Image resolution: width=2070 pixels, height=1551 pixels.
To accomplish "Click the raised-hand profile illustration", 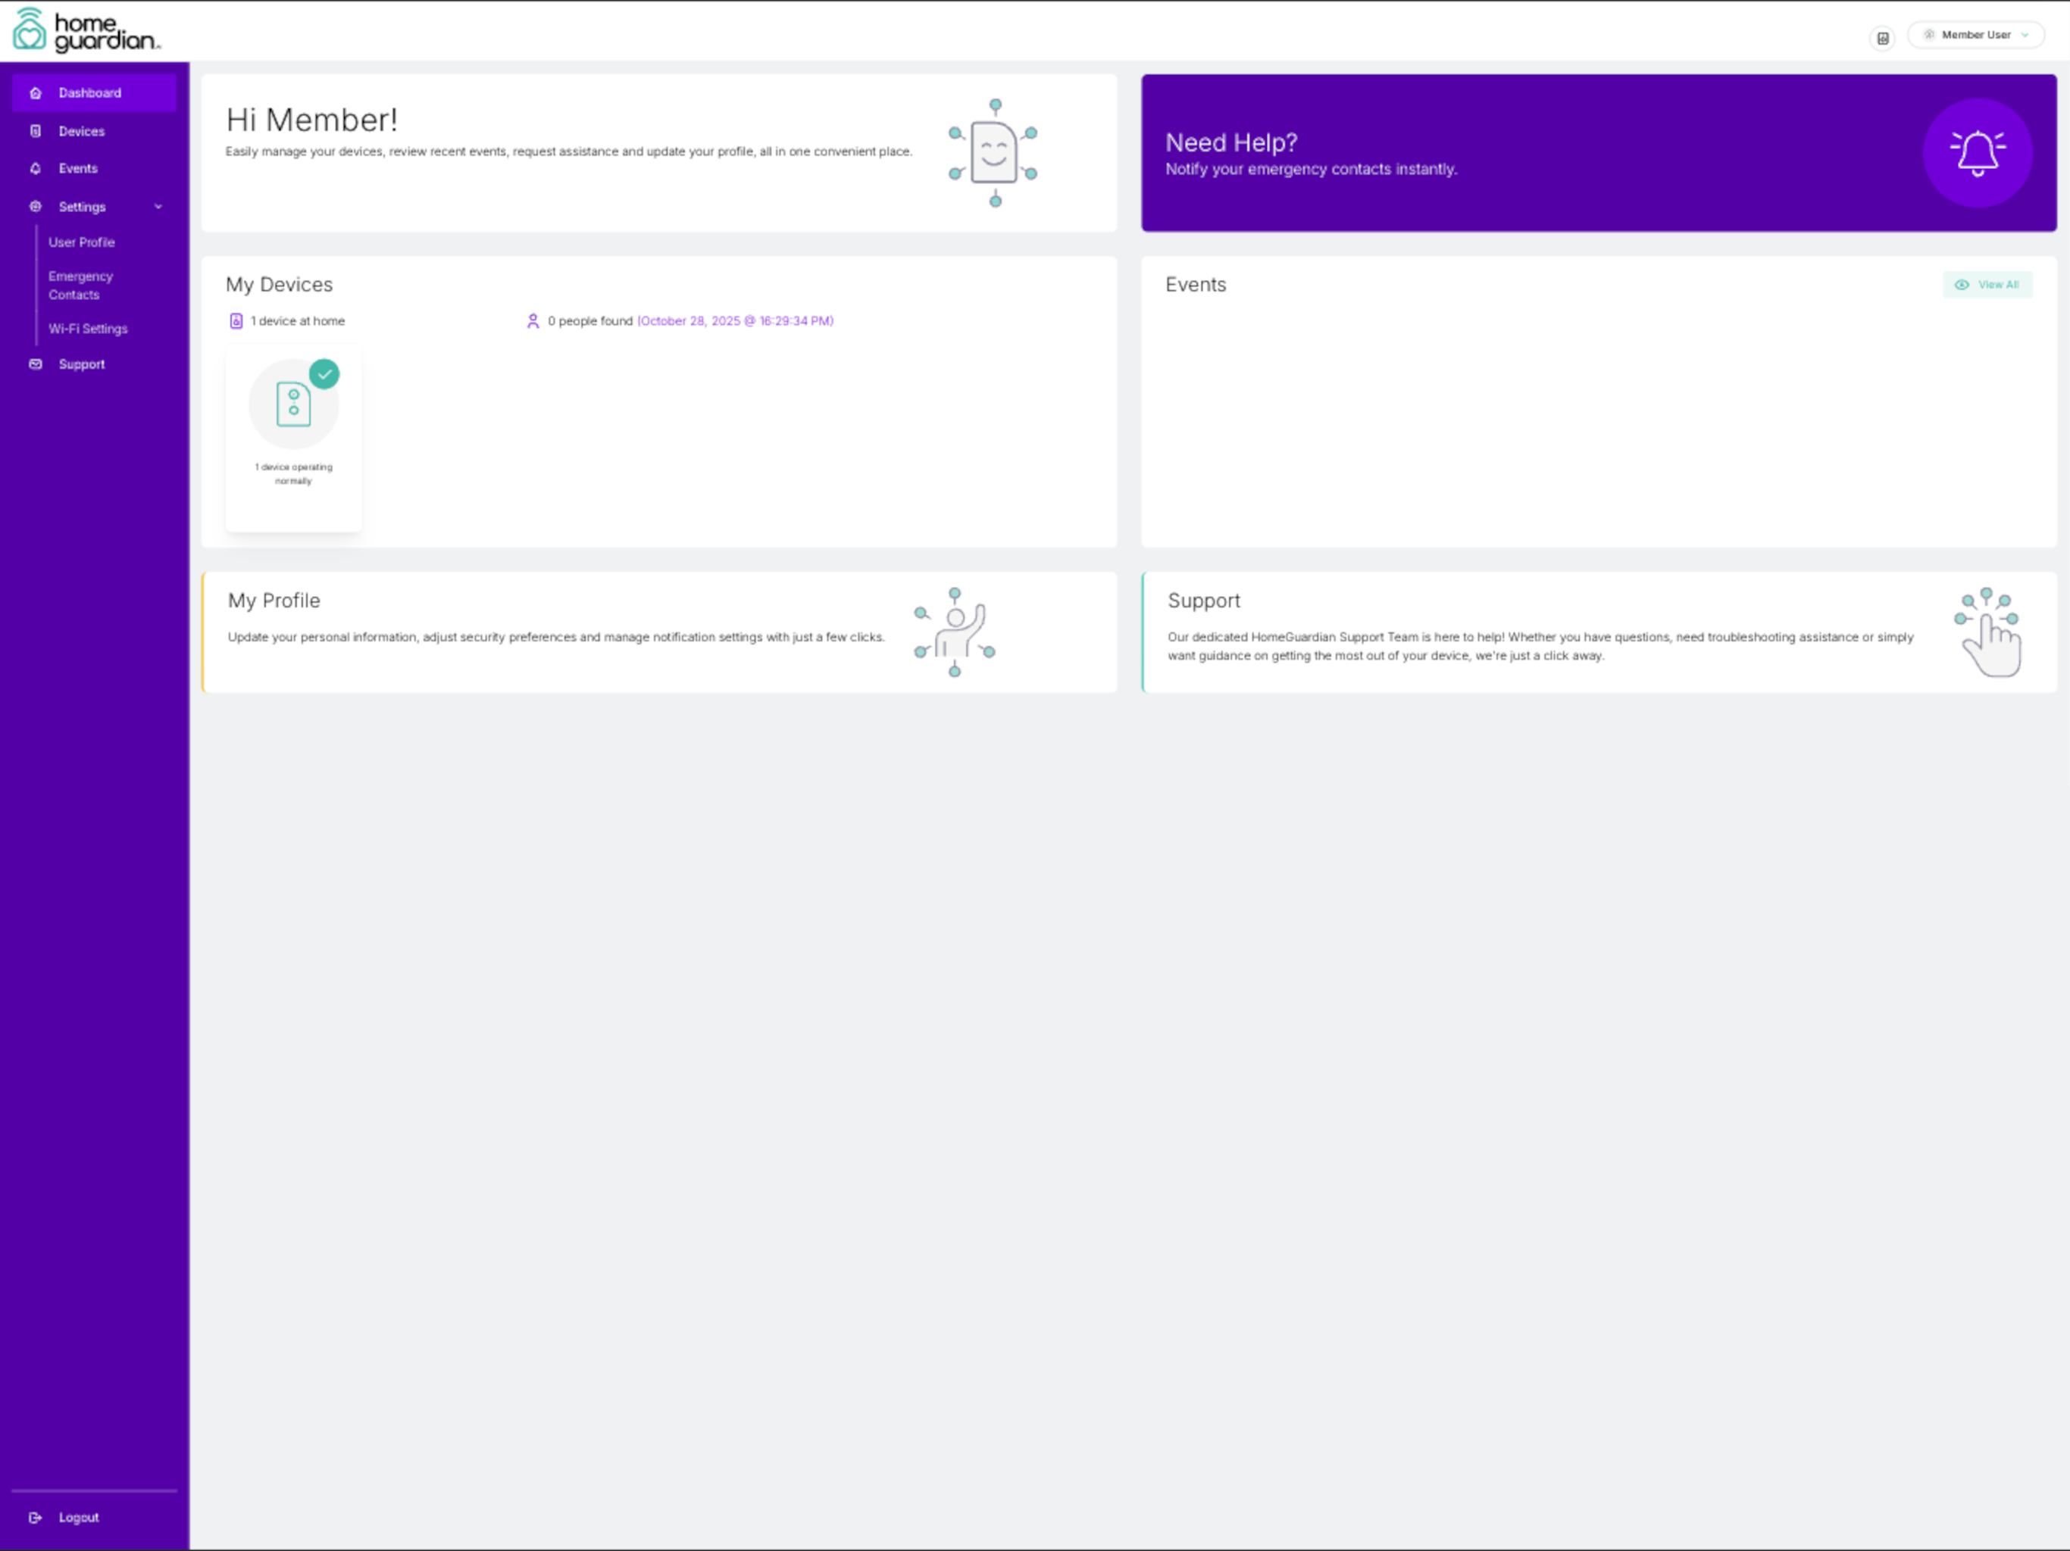I will pos(955,632).
